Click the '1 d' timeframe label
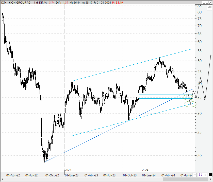The image size is (213, 182). 36,3
